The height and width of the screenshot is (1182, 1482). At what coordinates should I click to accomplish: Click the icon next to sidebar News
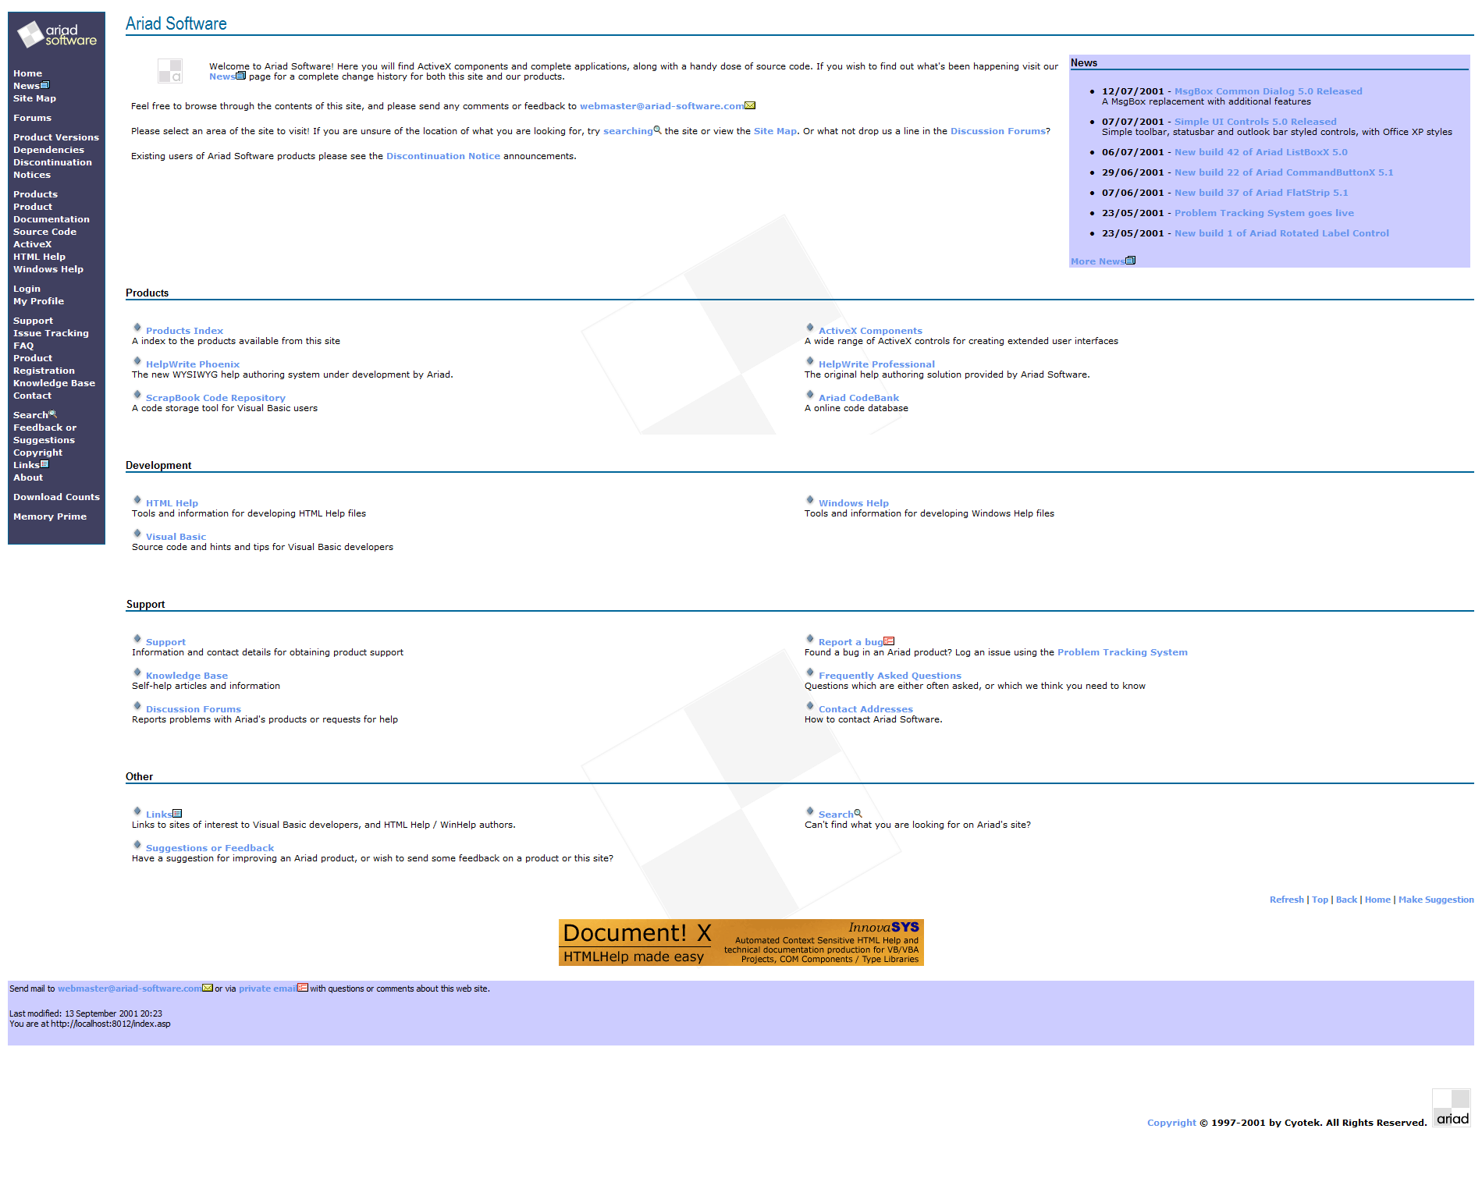point(44,85)
